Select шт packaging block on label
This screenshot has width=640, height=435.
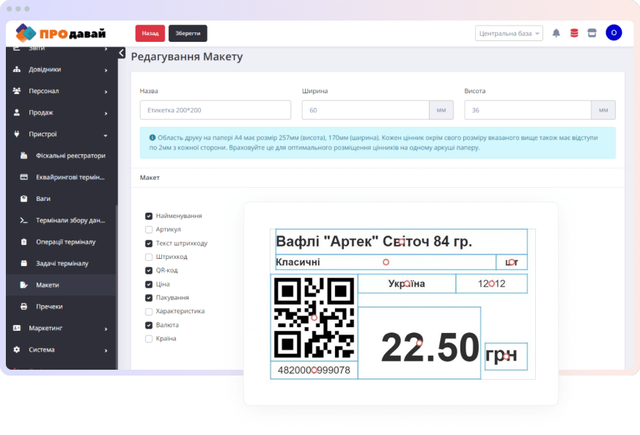coord(512,262)
